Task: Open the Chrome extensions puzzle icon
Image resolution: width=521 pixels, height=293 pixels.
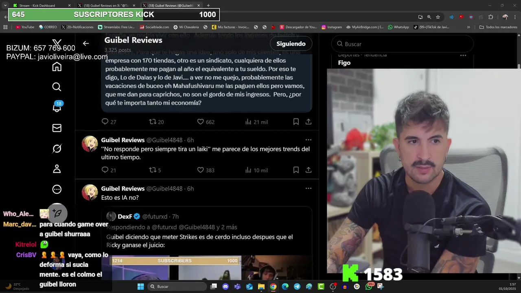Action: click(490, 17)
